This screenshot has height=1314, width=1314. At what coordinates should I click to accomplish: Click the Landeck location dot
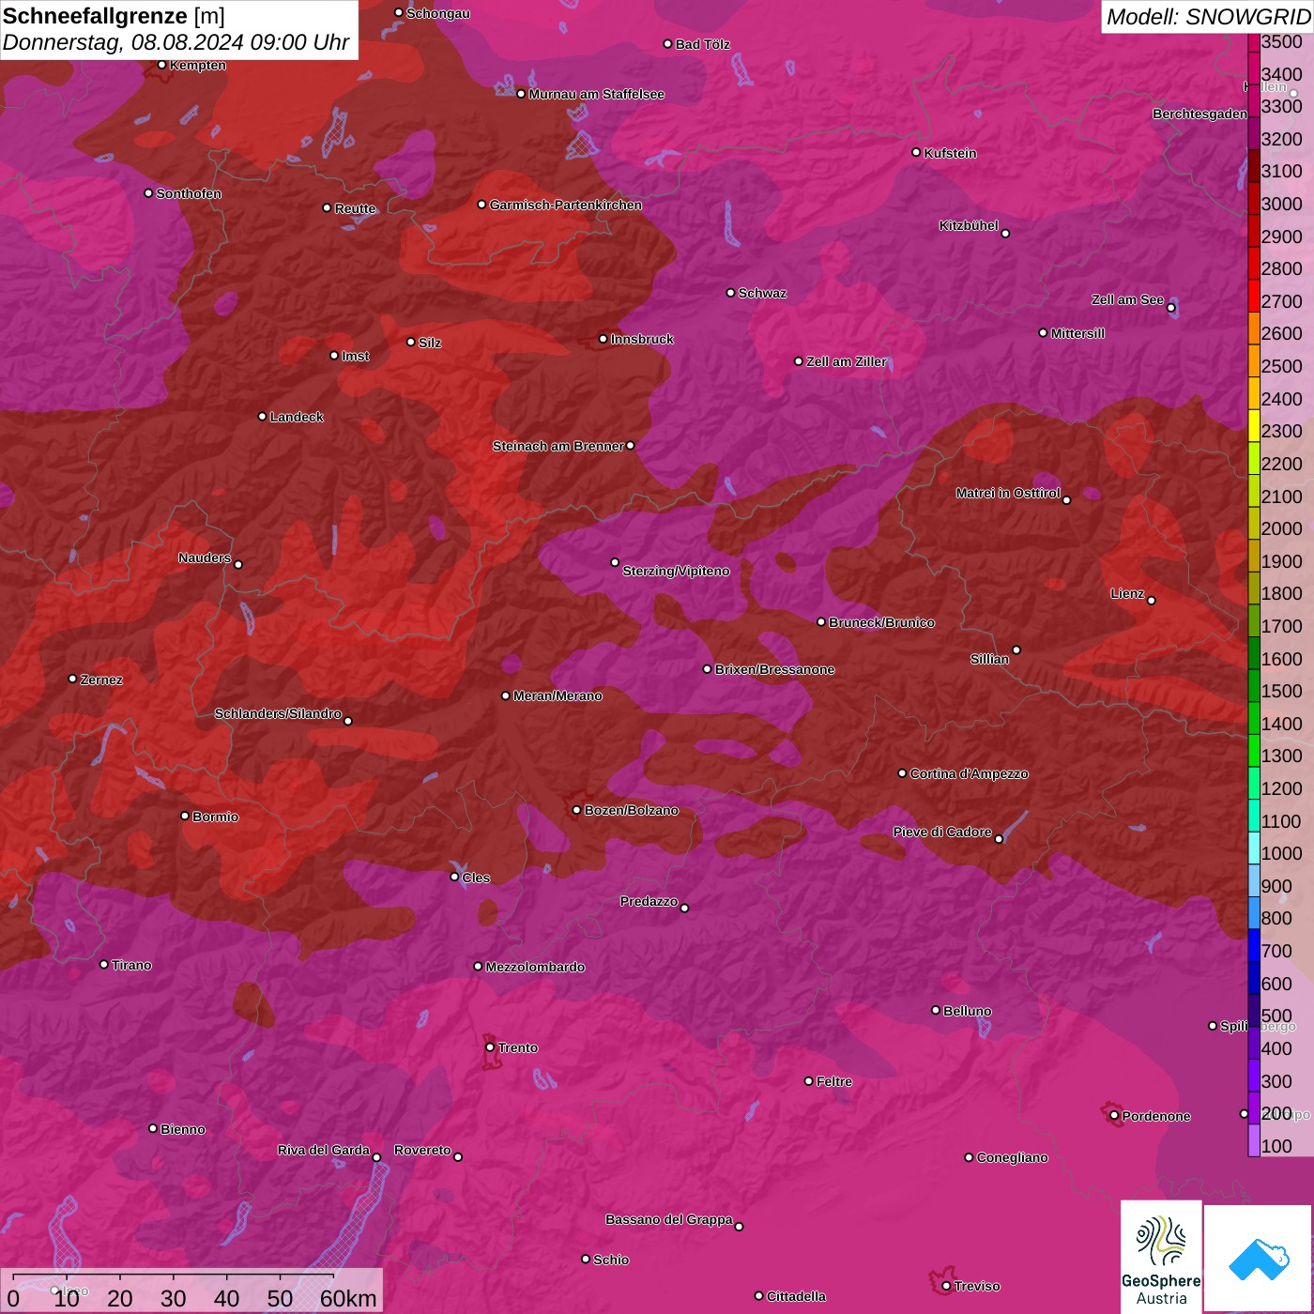(263, 417)
